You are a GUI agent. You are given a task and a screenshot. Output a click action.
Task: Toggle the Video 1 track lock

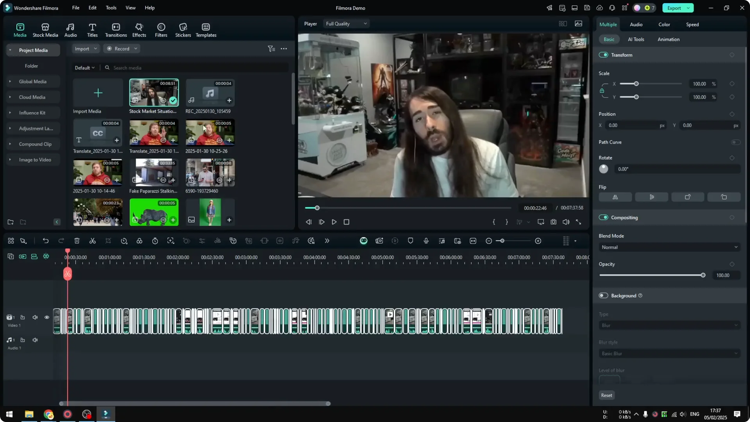(x=23, y=318)
